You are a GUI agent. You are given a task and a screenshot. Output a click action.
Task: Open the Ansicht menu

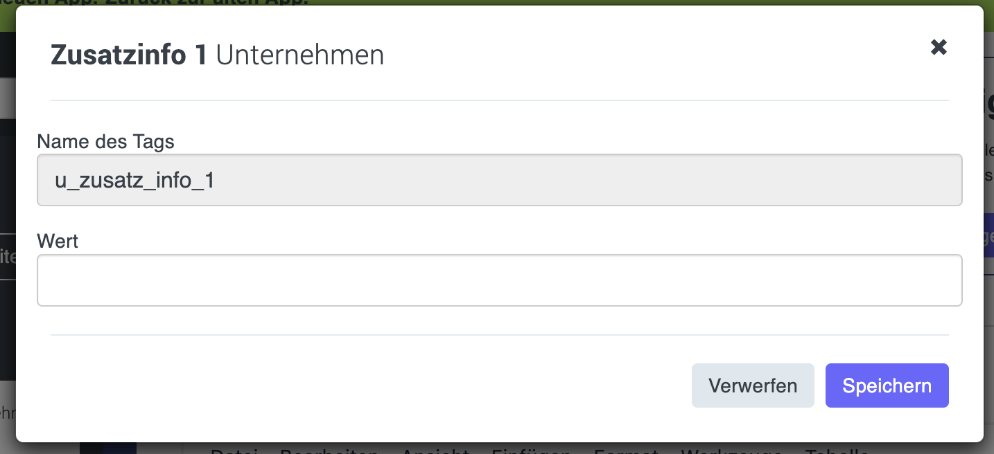435,450
